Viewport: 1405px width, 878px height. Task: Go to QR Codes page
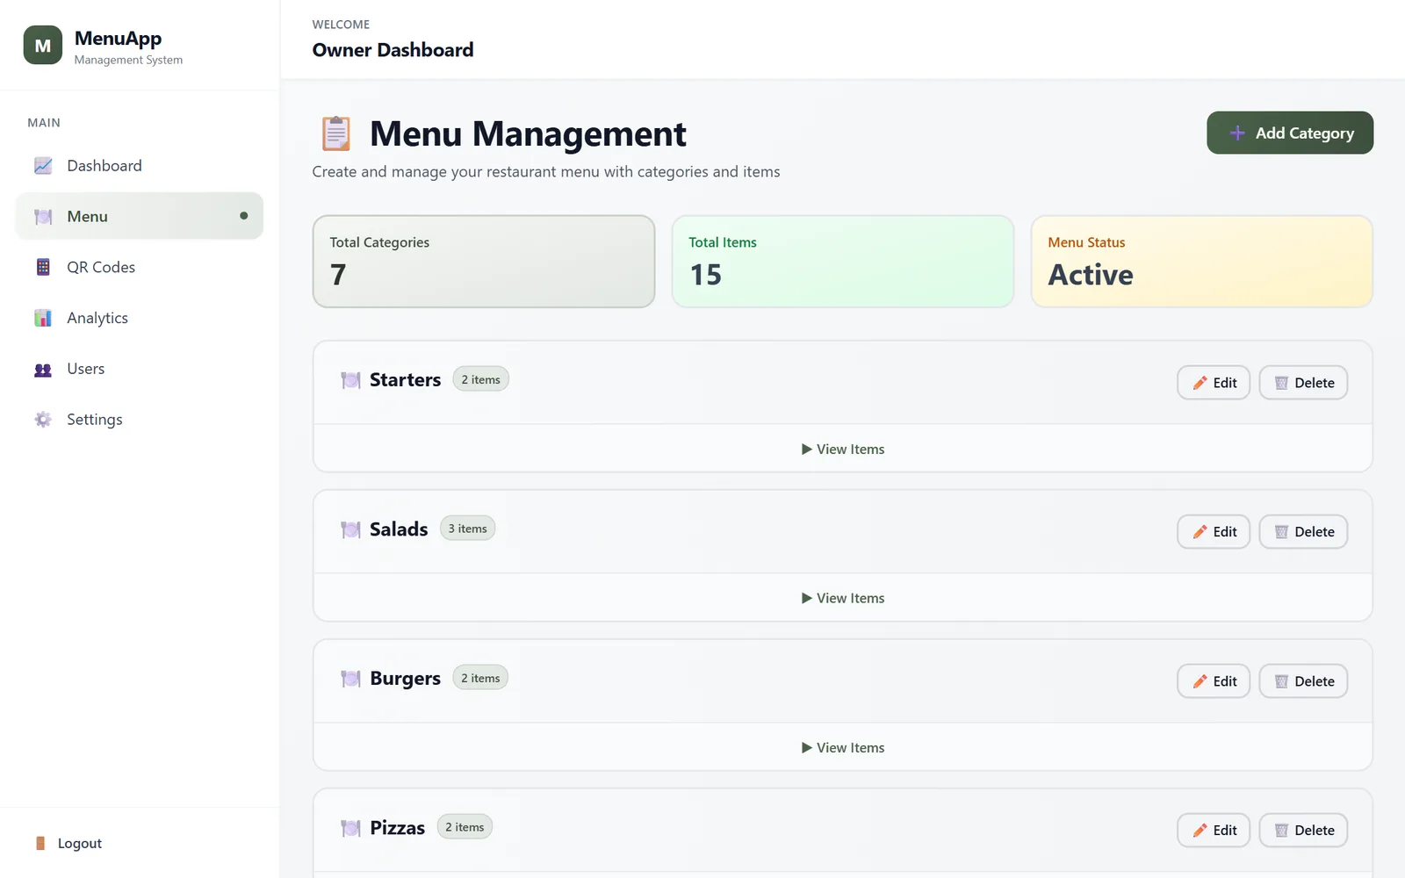(140, 267)
